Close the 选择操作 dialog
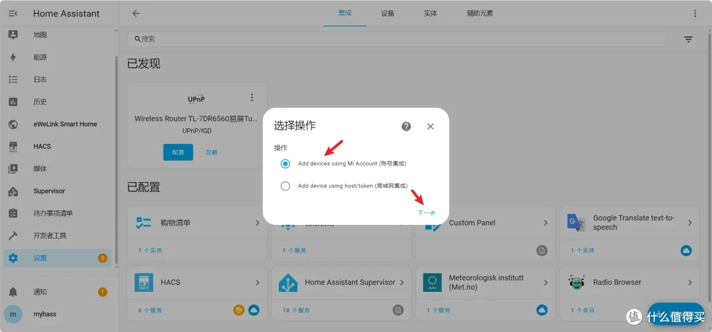This screenshot has width=712, height=332. point(430,126)
